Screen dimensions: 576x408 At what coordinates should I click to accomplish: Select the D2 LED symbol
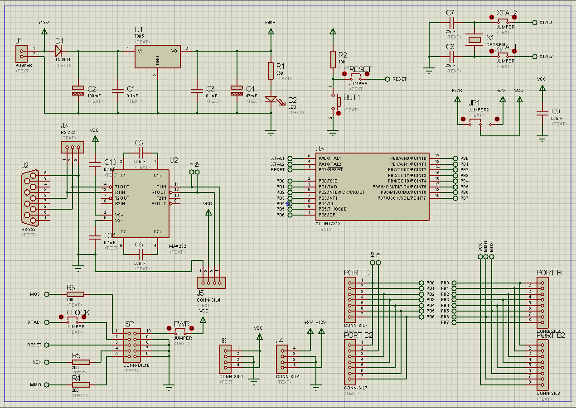click(271, 99)
